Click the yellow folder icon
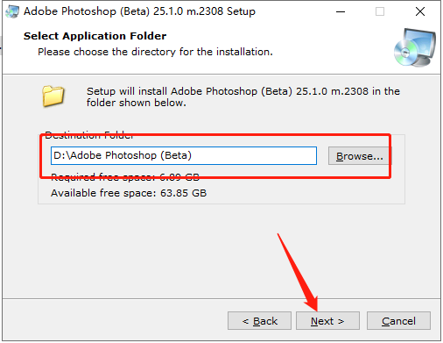 53,96
